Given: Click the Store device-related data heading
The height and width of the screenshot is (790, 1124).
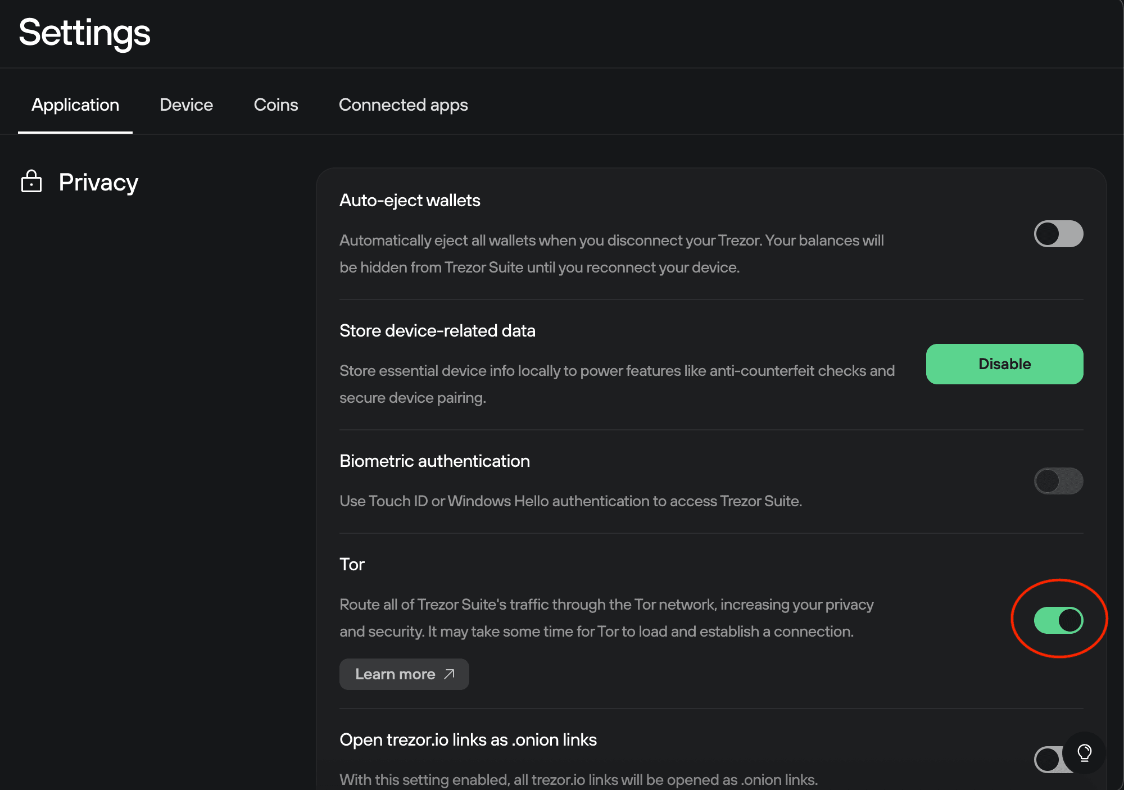Looking at the screenshot, I should tap(437, 330).
